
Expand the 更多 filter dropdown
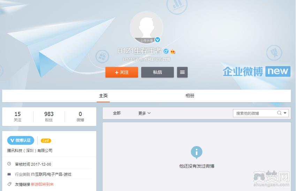144,113
